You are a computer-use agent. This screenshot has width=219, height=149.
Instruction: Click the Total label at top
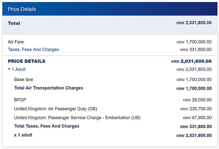pyautogui.click(x=14, y=23)
